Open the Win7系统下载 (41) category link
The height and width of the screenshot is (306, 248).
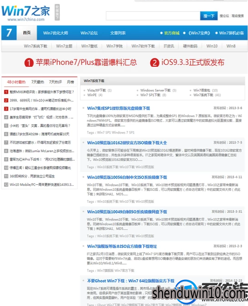click(x=204, y=95)
